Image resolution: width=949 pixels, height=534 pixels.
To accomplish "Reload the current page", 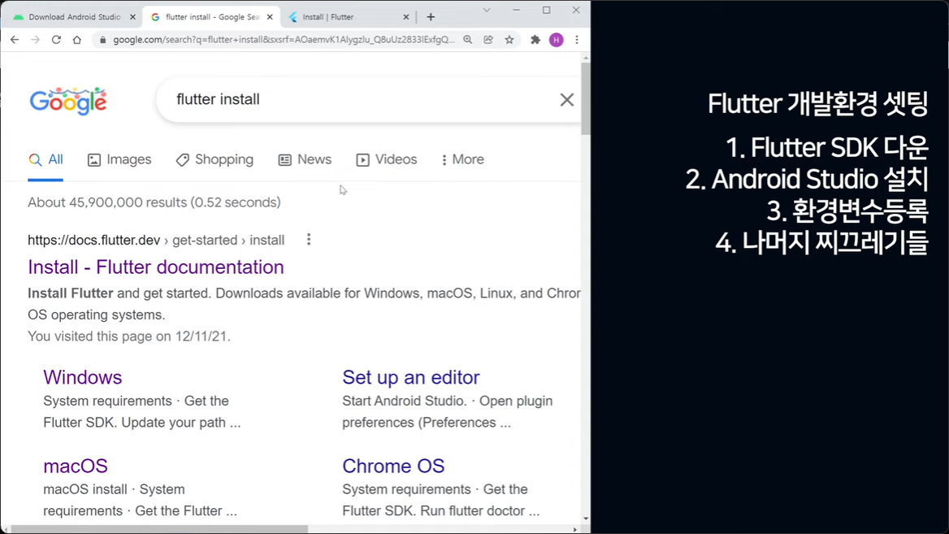I will pyautogui.click(x=56, y=40).
